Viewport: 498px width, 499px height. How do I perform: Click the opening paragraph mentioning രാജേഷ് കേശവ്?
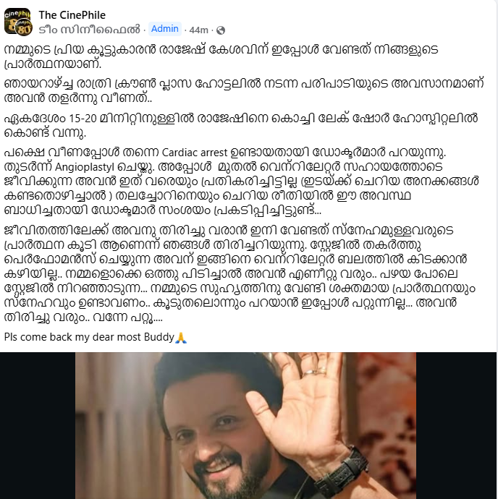[x=221, y=56]
